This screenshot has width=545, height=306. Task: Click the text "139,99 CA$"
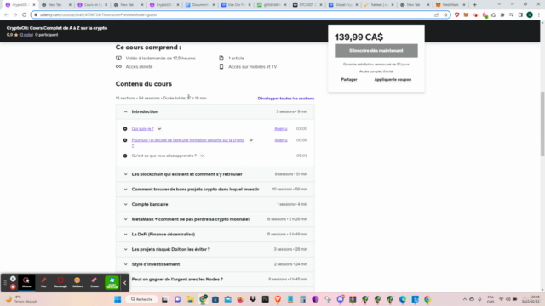tap(359, 37)
